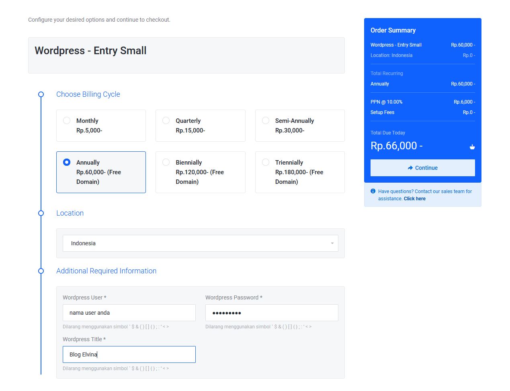Click the Choose Billing Cycle heading
Image resolution: width=510 pixels, height=391 pixels.
coord(88,94)
